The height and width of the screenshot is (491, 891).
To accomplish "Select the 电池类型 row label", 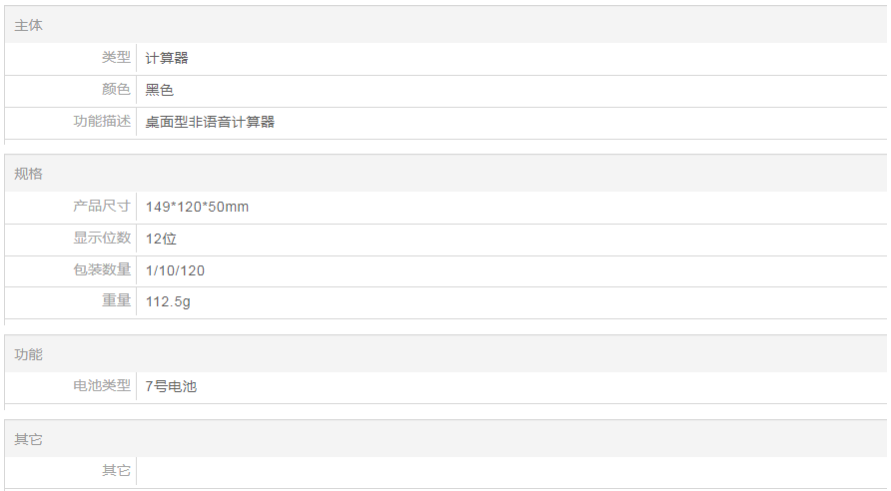I will click(102, 386).
